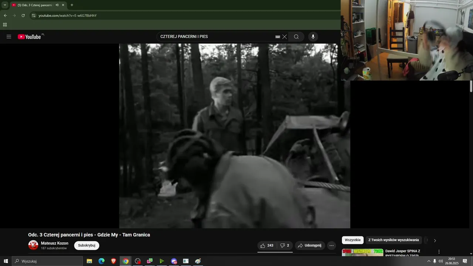Open Mateusz Kozon channel avatar

pos(33,245)
